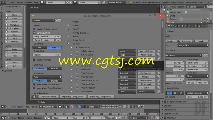Viewport: 213px width, 120px height.
Task: Open the Window menu
Action: click(x=28, y=2)
